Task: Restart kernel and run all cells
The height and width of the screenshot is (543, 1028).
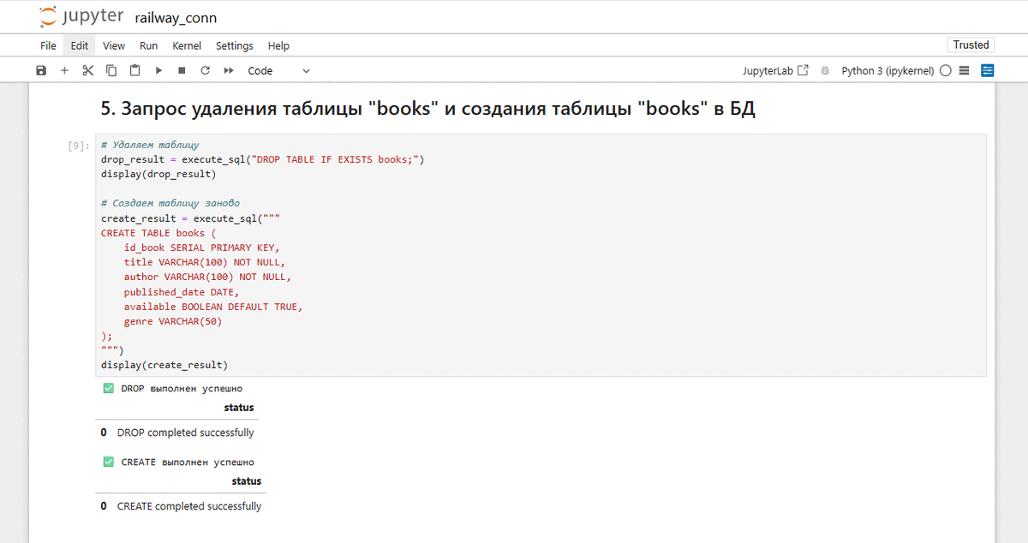Action: click(229, 70)
